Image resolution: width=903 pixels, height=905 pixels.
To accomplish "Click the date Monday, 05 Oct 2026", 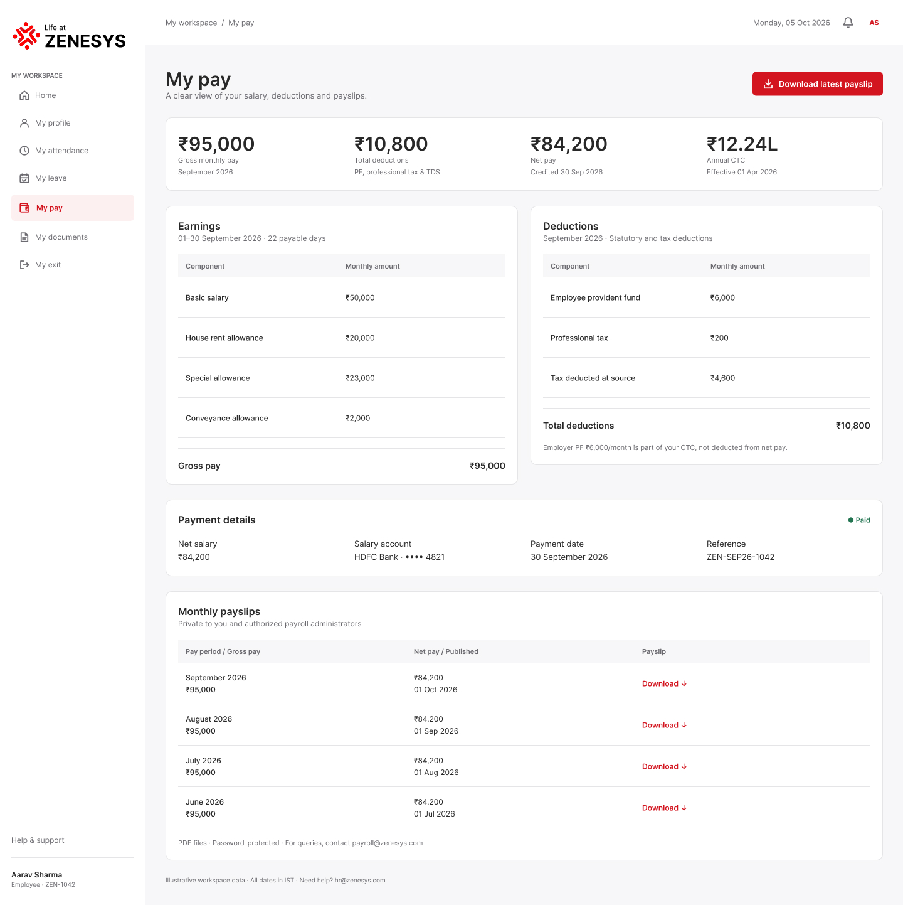I will tap(791, 23).
